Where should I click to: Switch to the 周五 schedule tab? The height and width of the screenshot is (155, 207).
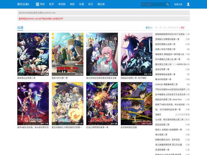click(174, 28)
